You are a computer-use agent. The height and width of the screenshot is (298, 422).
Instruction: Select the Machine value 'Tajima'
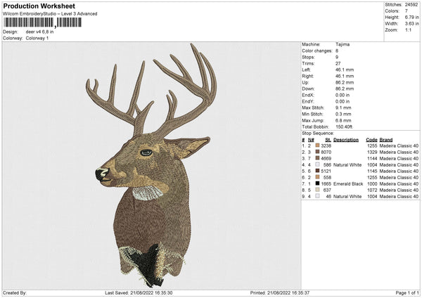[x=343, y=44]
